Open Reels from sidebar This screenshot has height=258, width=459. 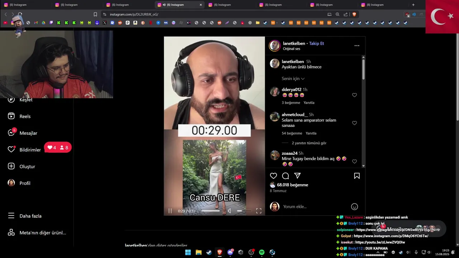click(20, 116)
